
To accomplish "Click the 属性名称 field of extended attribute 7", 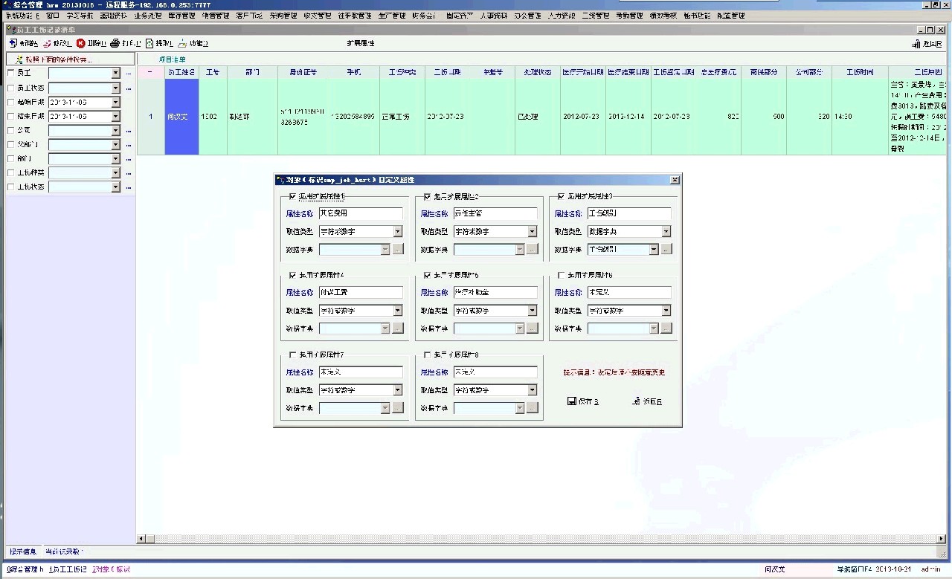I will point(361,372).
